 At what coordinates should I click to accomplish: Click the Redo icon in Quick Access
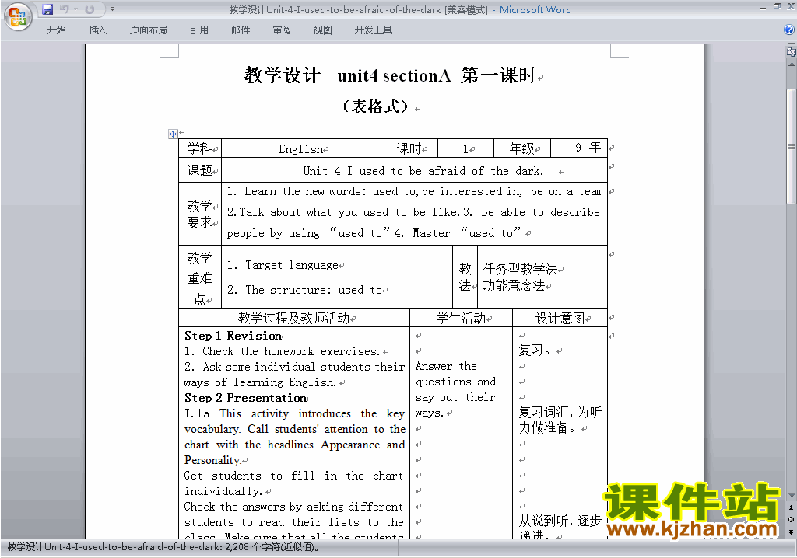90,9
